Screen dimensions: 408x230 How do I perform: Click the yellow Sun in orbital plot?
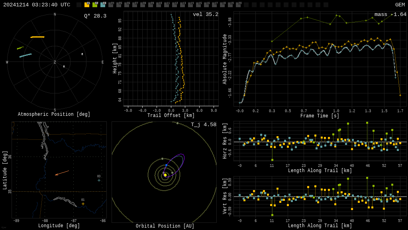[165, 175]
